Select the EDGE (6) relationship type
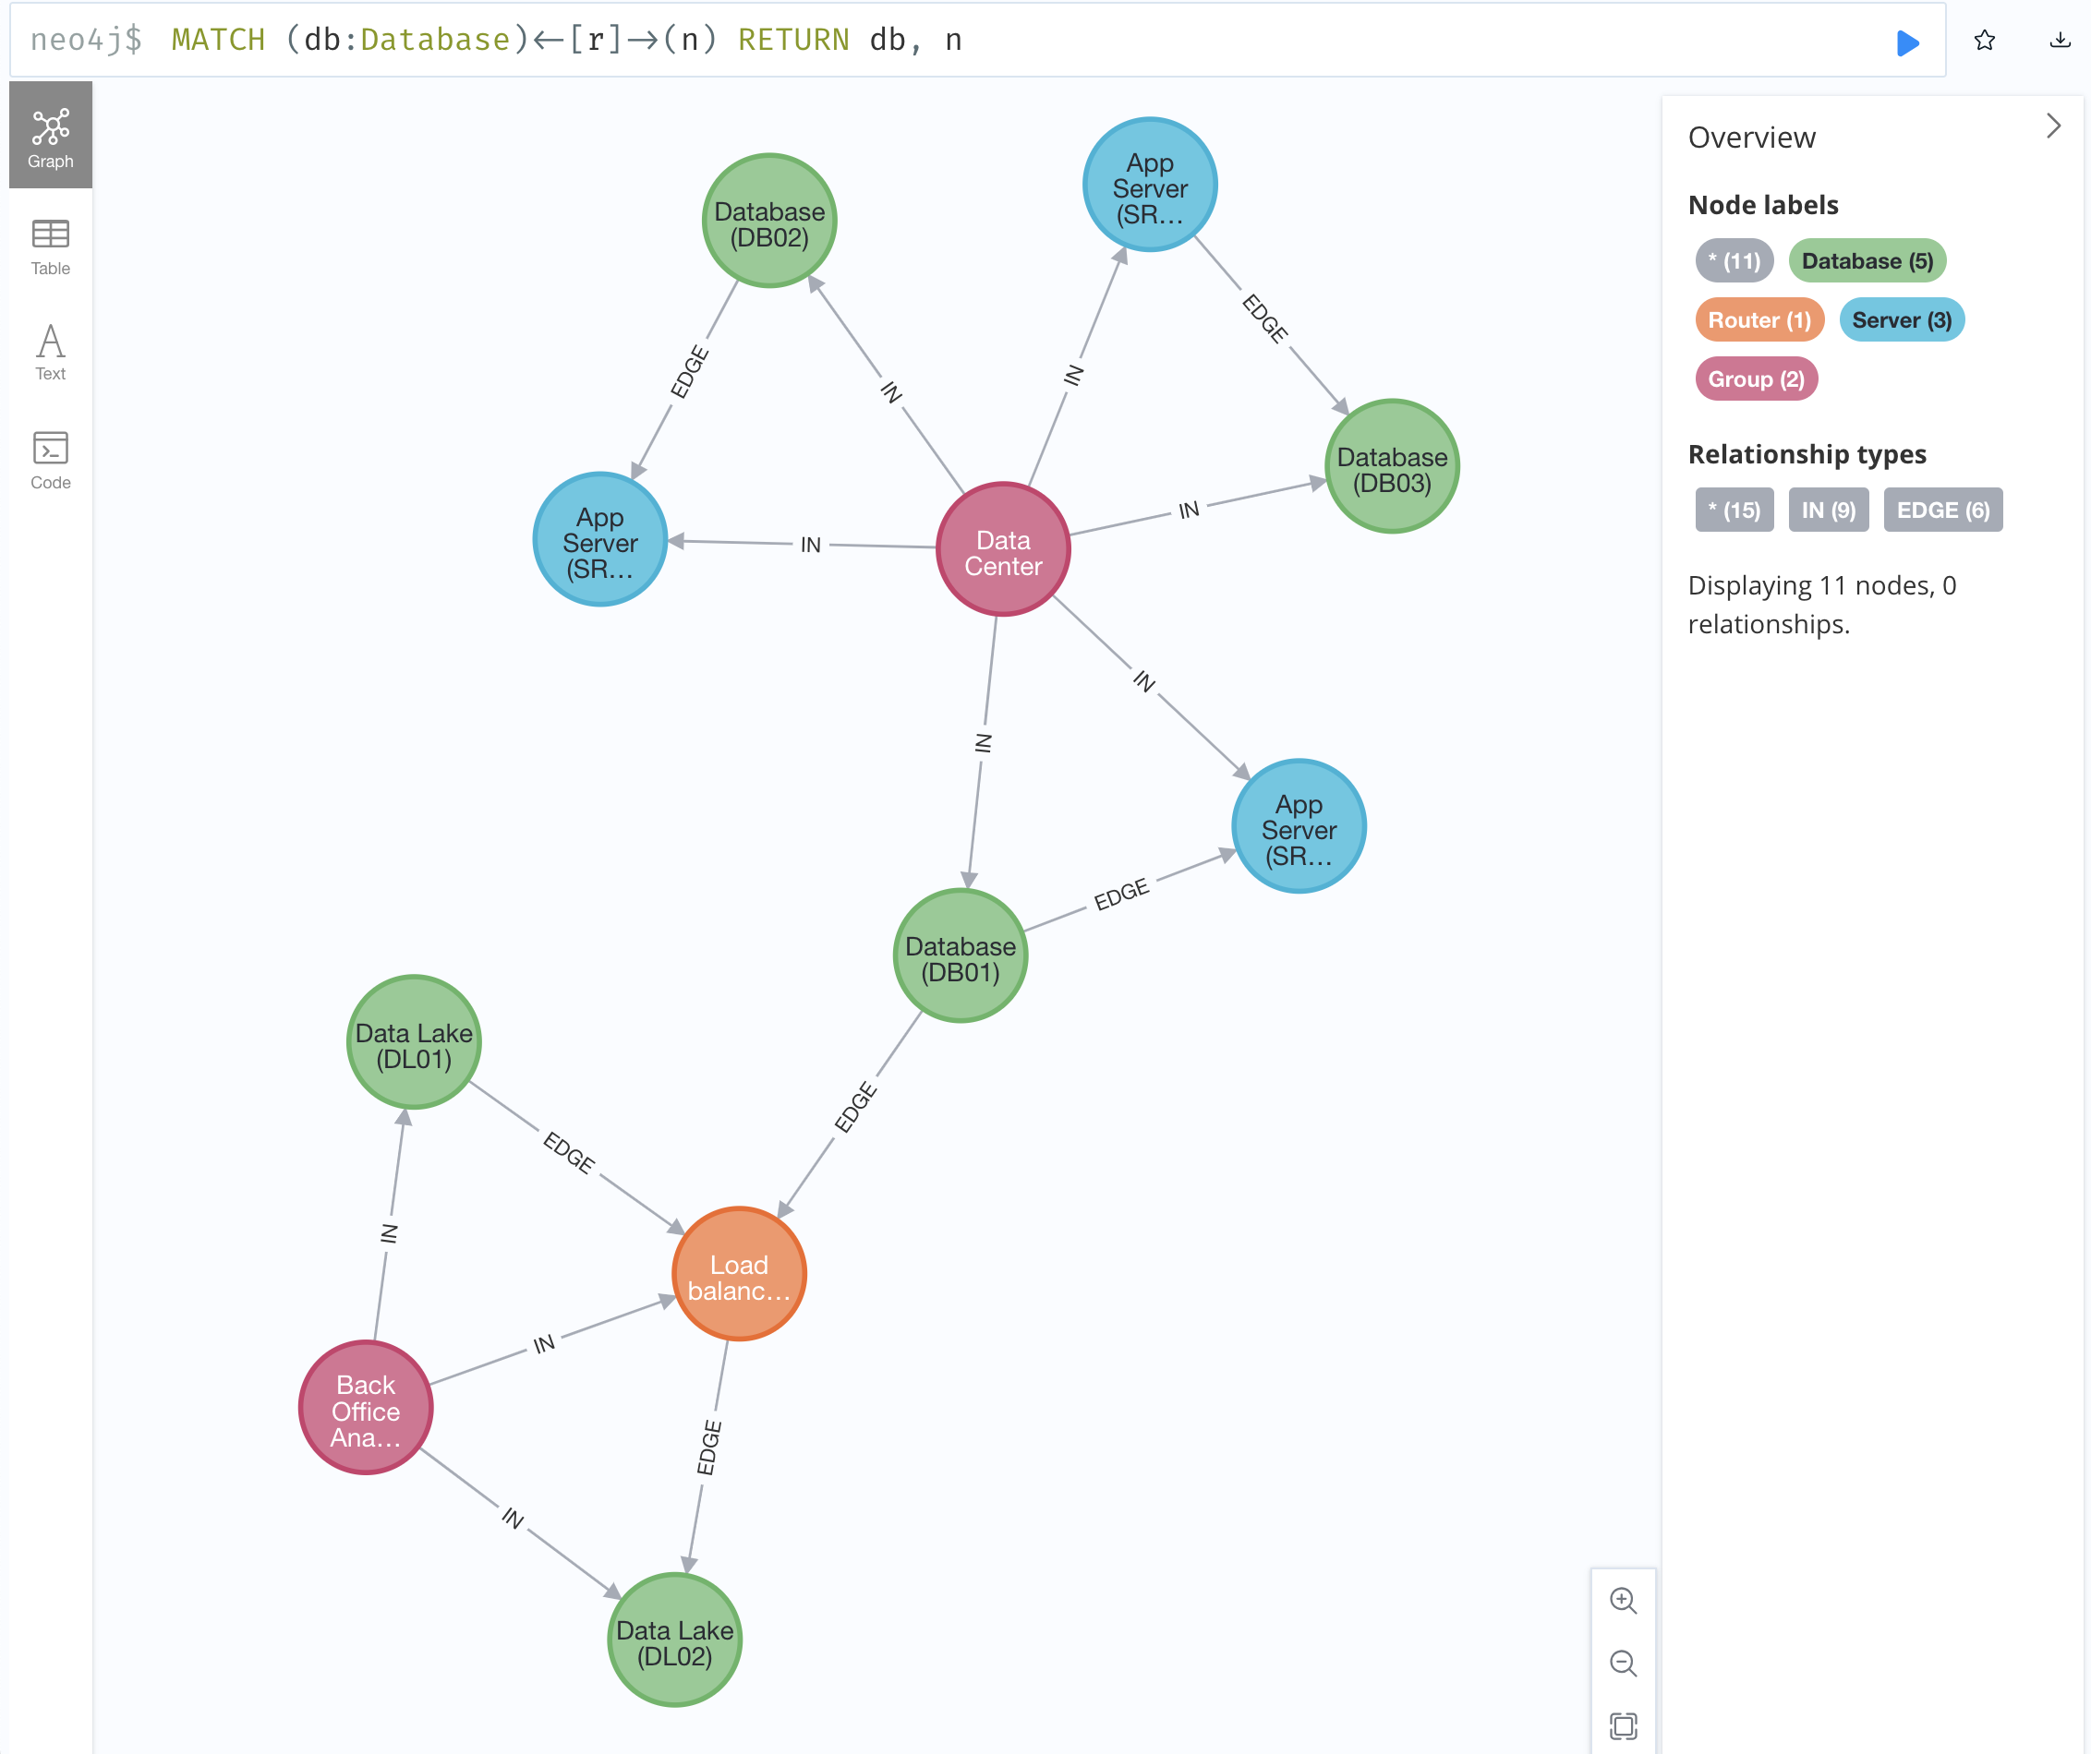This screenshot has width=2091, height=1754. point(1941,510)
